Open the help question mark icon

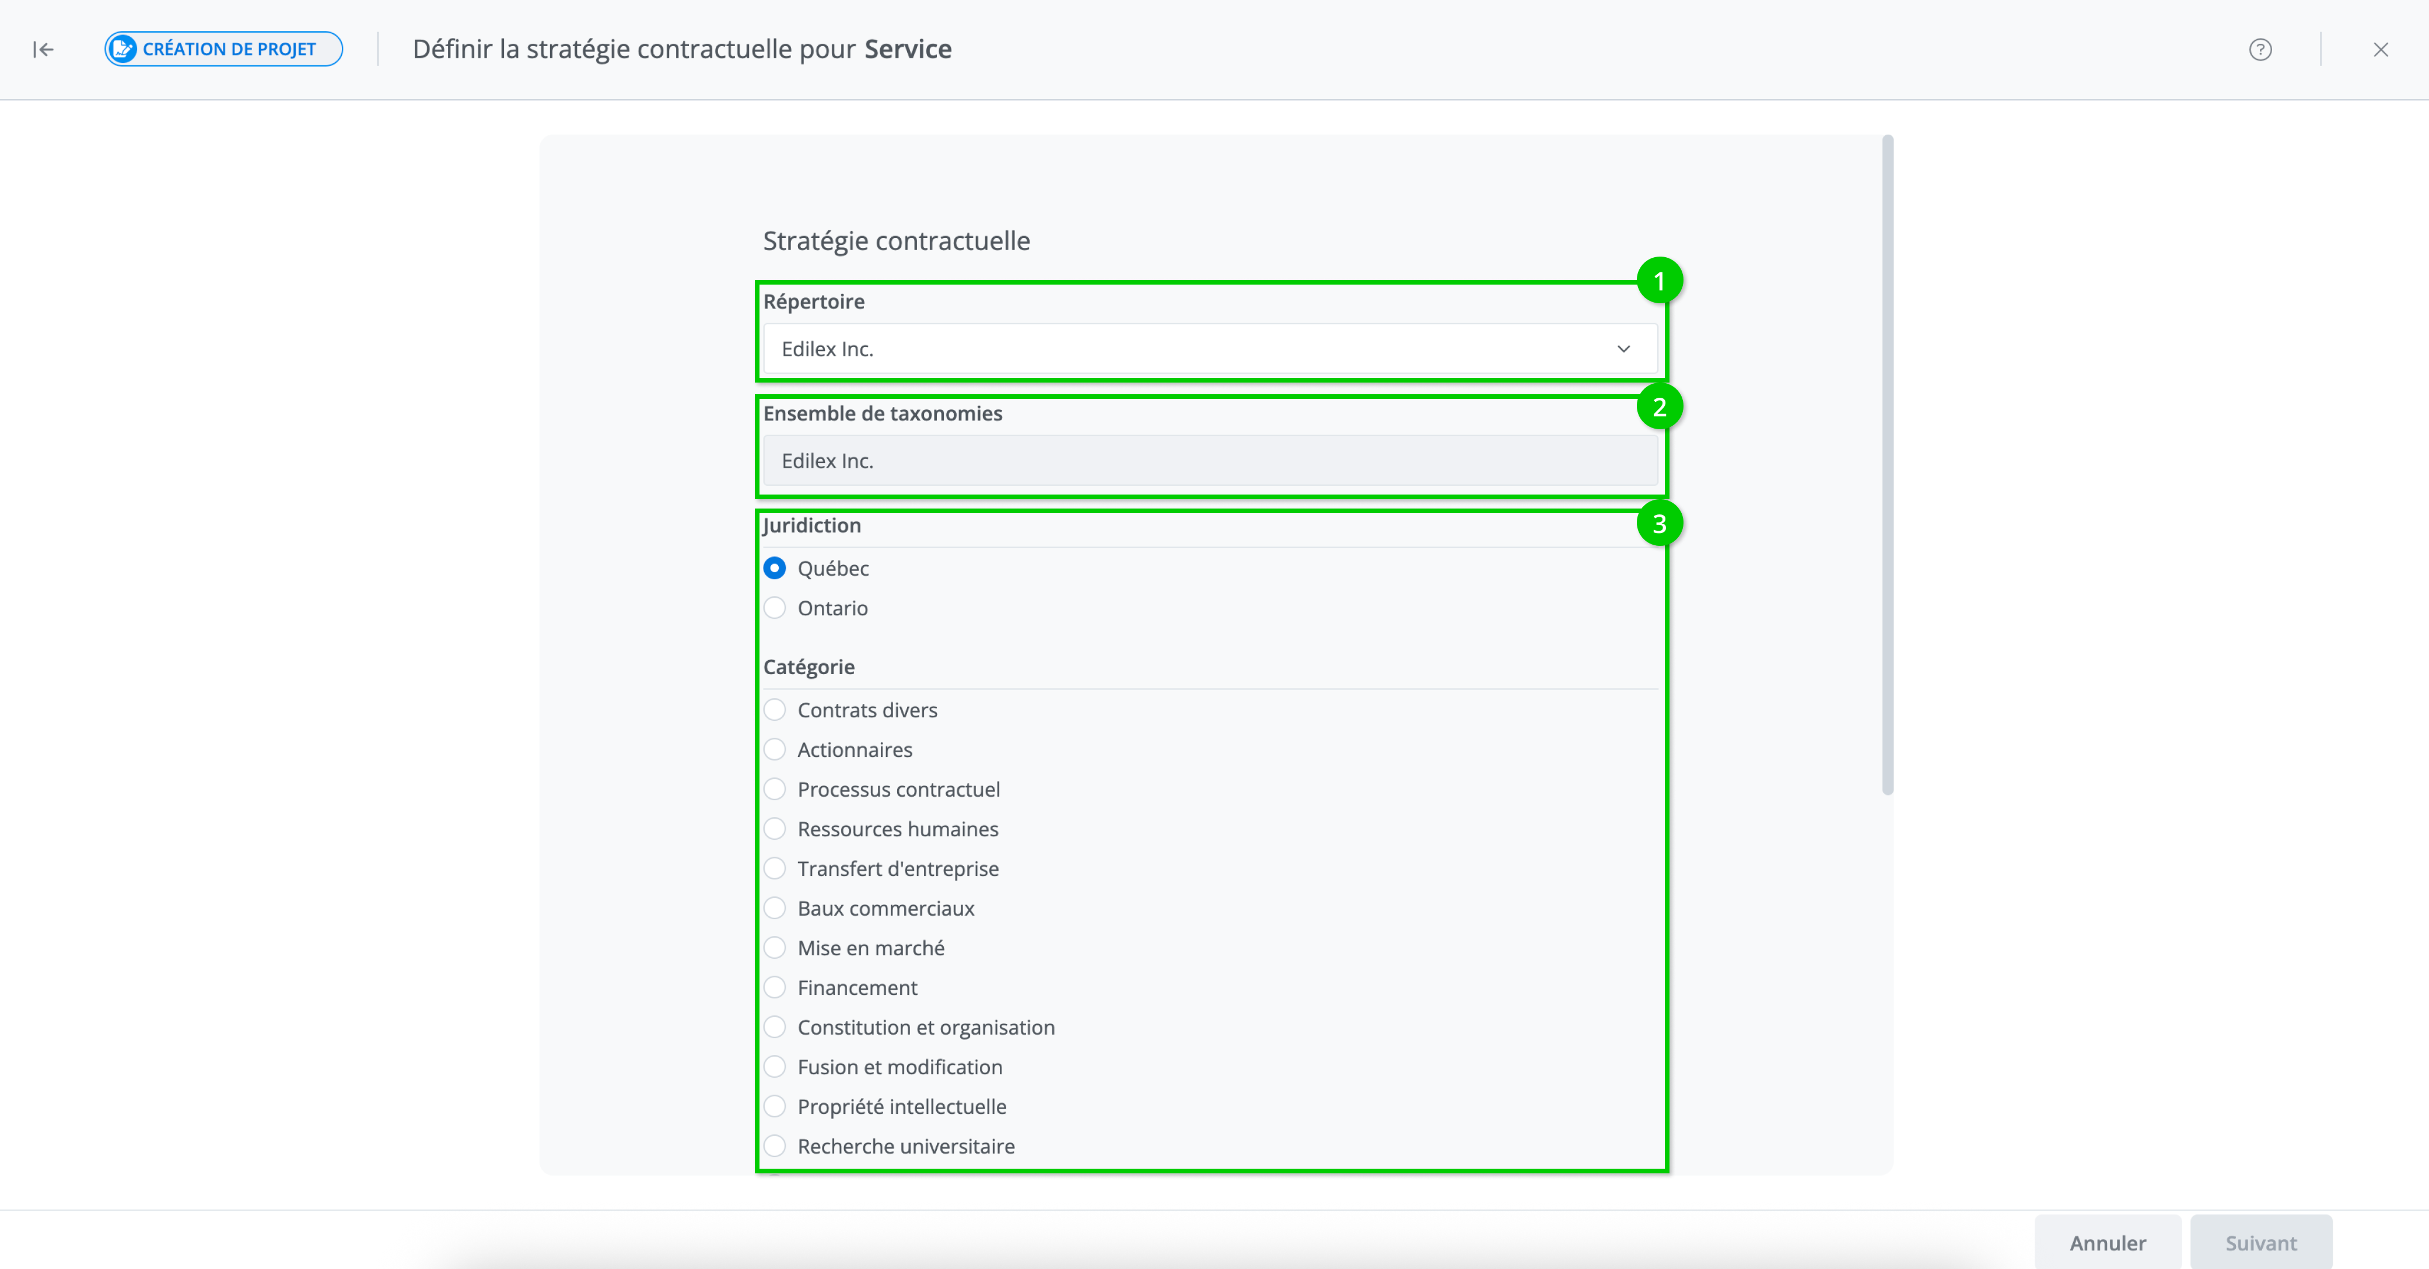[x=2259, y=49]
